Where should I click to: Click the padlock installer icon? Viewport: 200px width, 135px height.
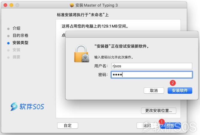pos(81,53)
